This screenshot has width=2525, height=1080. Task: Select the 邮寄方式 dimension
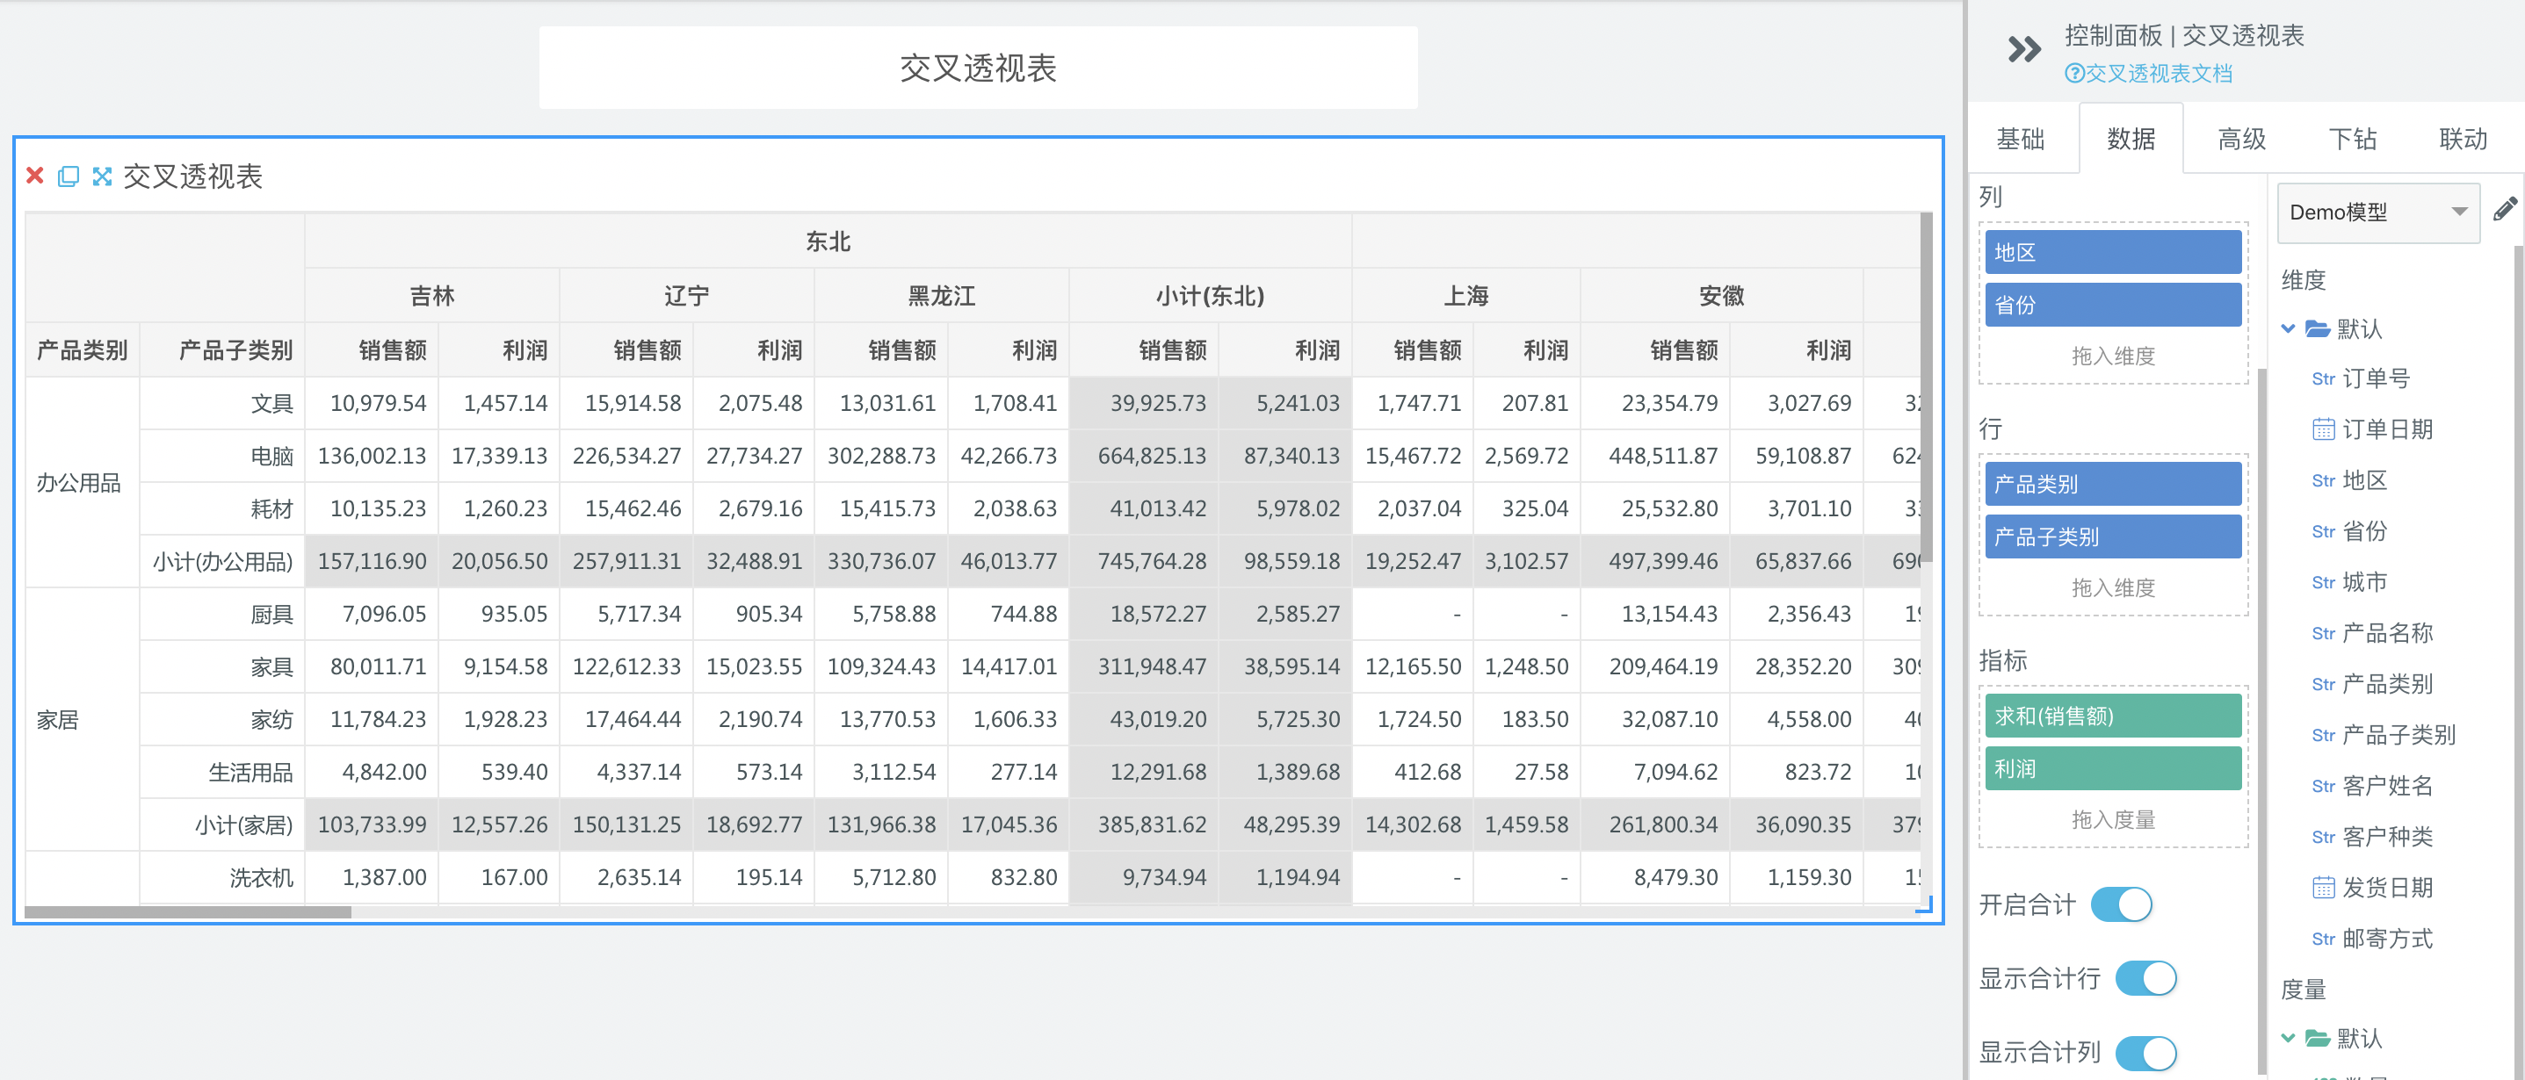[2388, 939]
